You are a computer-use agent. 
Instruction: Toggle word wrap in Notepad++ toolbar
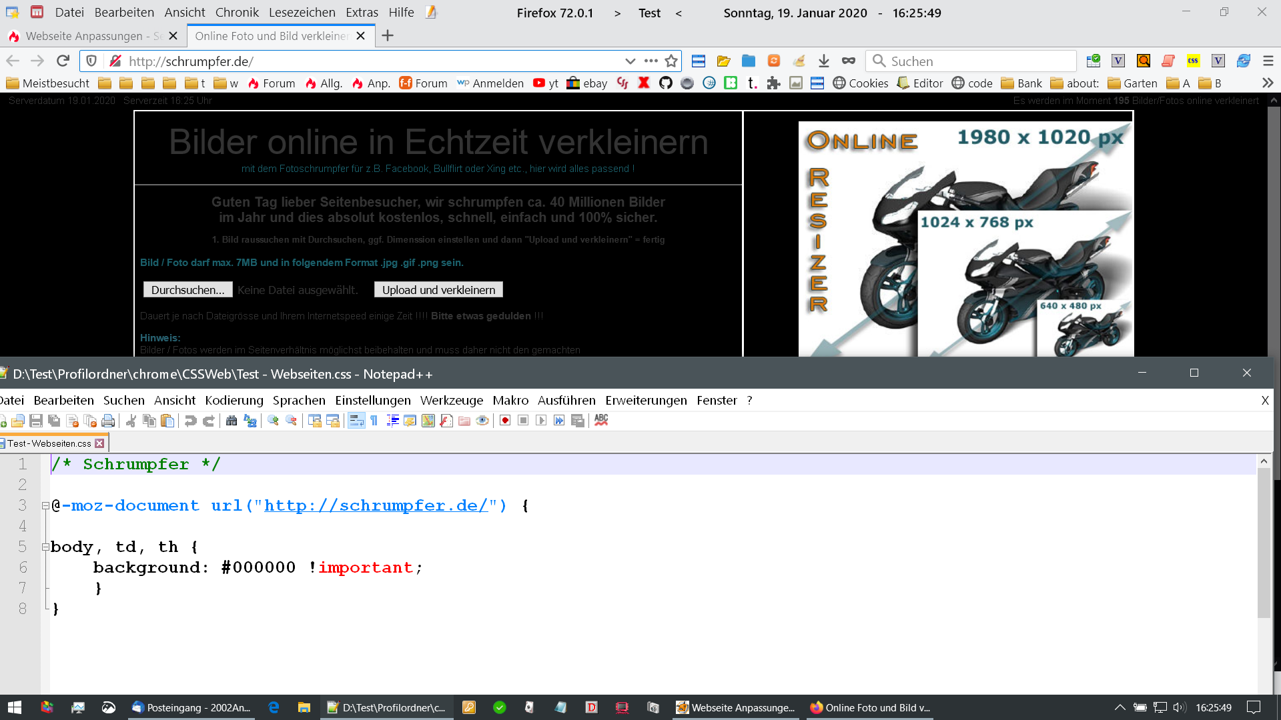356,421
